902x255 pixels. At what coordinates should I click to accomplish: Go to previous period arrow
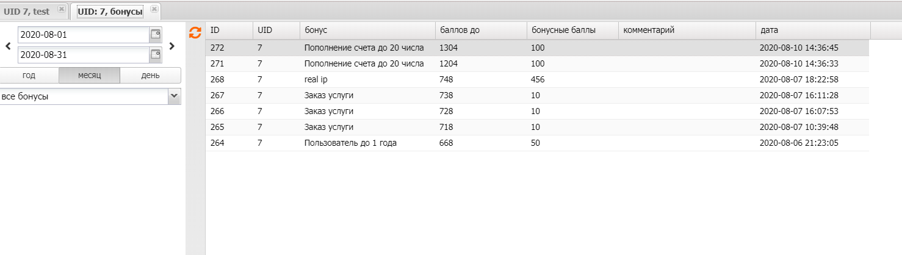[x=8, y=45]
